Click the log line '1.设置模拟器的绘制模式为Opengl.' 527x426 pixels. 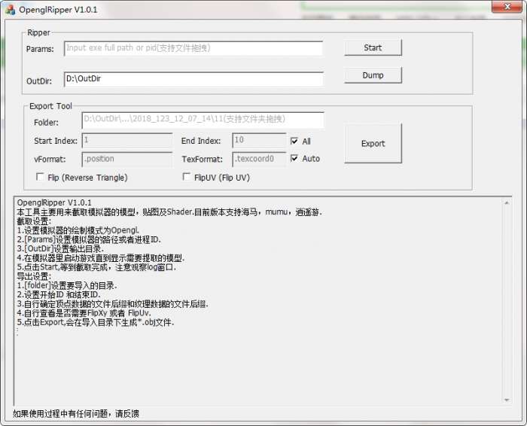point(78,230)
